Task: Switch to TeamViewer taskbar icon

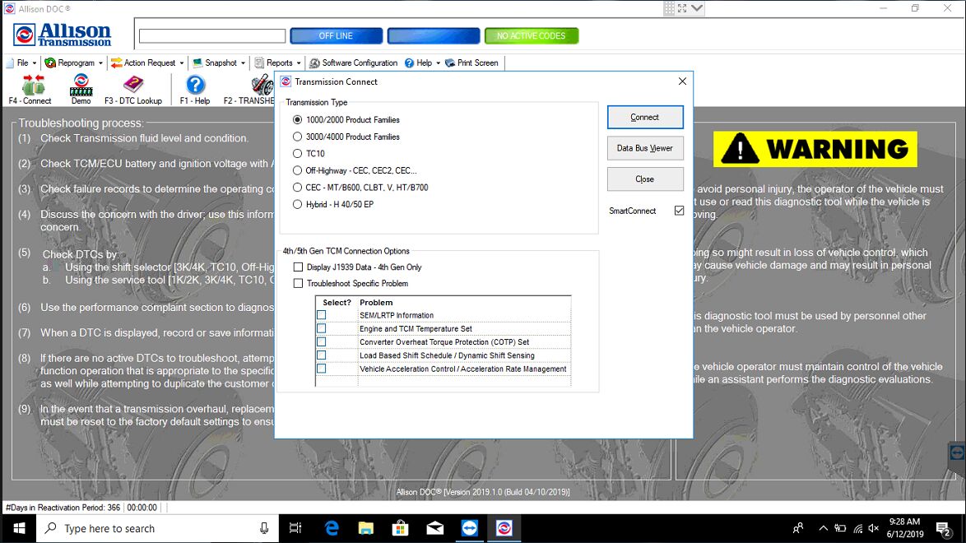Action: click(x=470, y=528)
